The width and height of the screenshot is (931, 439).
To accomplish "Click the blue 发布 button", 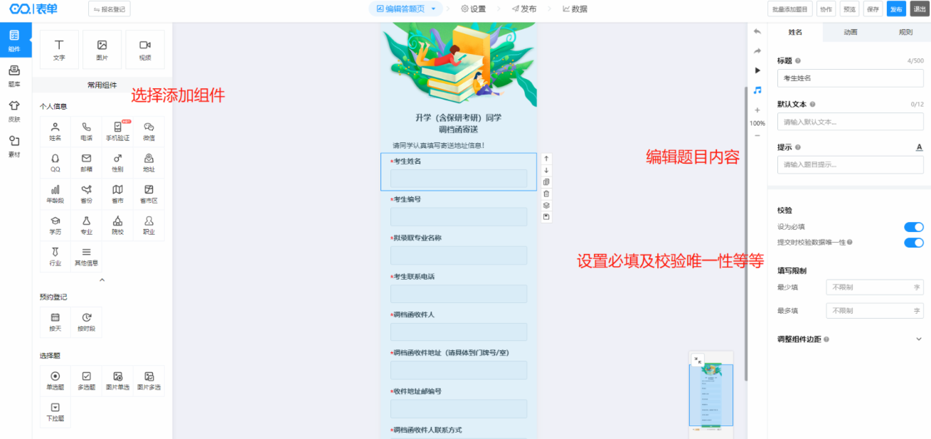I will [x=895, y=9].
